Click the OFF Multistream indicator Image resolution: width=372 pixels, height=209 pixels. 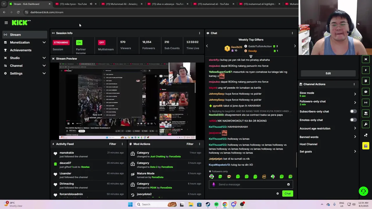[x=101, y=42]
